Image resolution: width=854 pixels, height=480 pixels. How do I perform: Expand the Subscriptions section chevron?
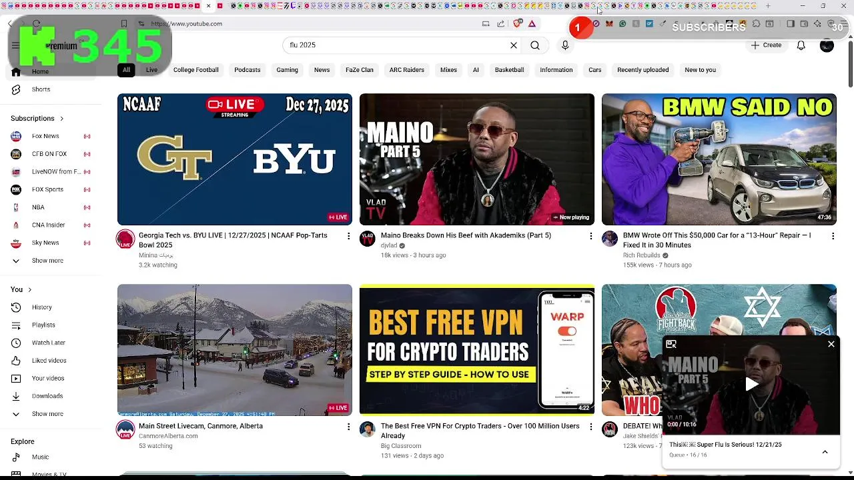click(62, 119)
